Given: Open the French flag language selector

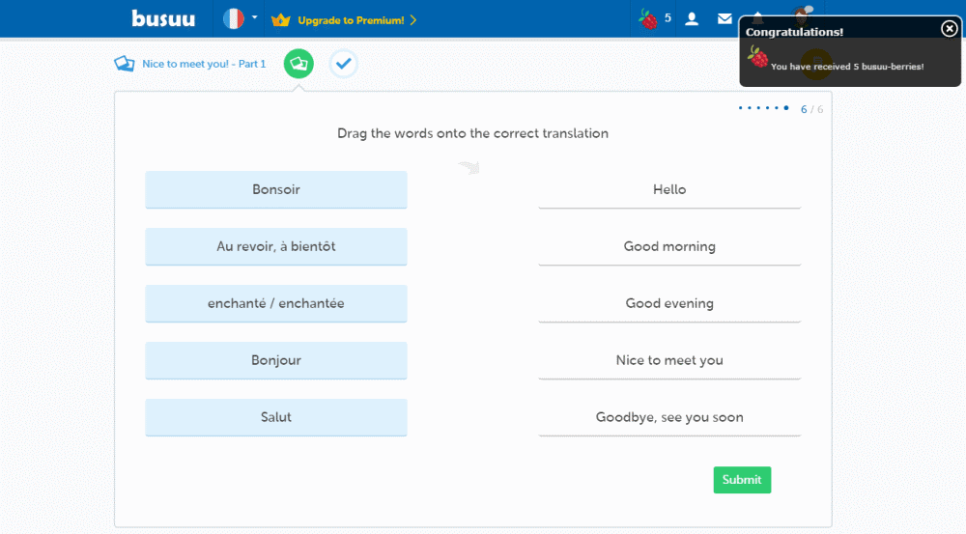Looking at the screenshot, I should (x=240, y=18).
